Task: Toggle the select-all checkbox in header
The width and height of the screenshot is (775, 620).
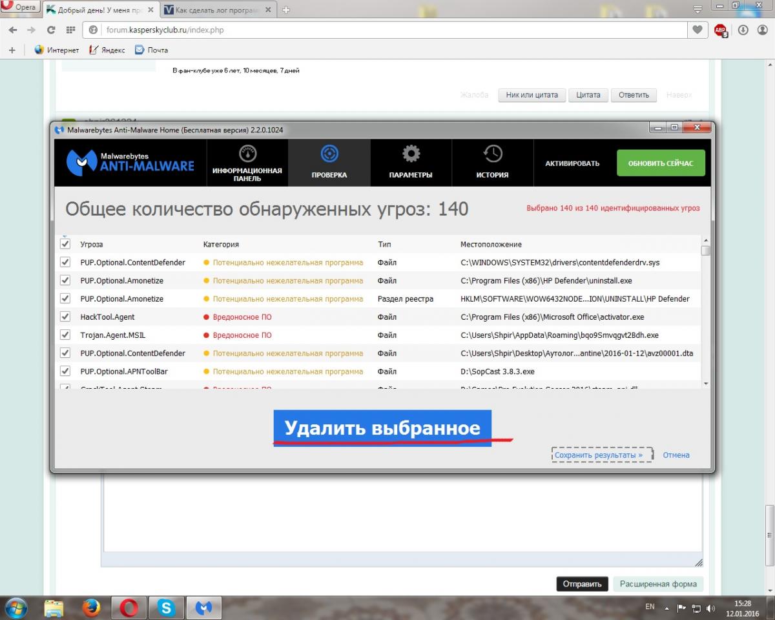Action: point(65,244)
